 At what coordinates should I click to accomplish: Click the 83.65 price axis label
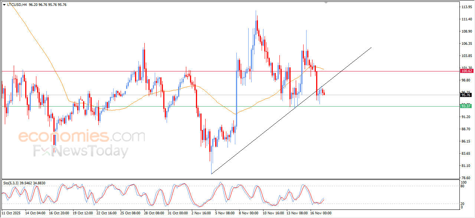(466, 154)
